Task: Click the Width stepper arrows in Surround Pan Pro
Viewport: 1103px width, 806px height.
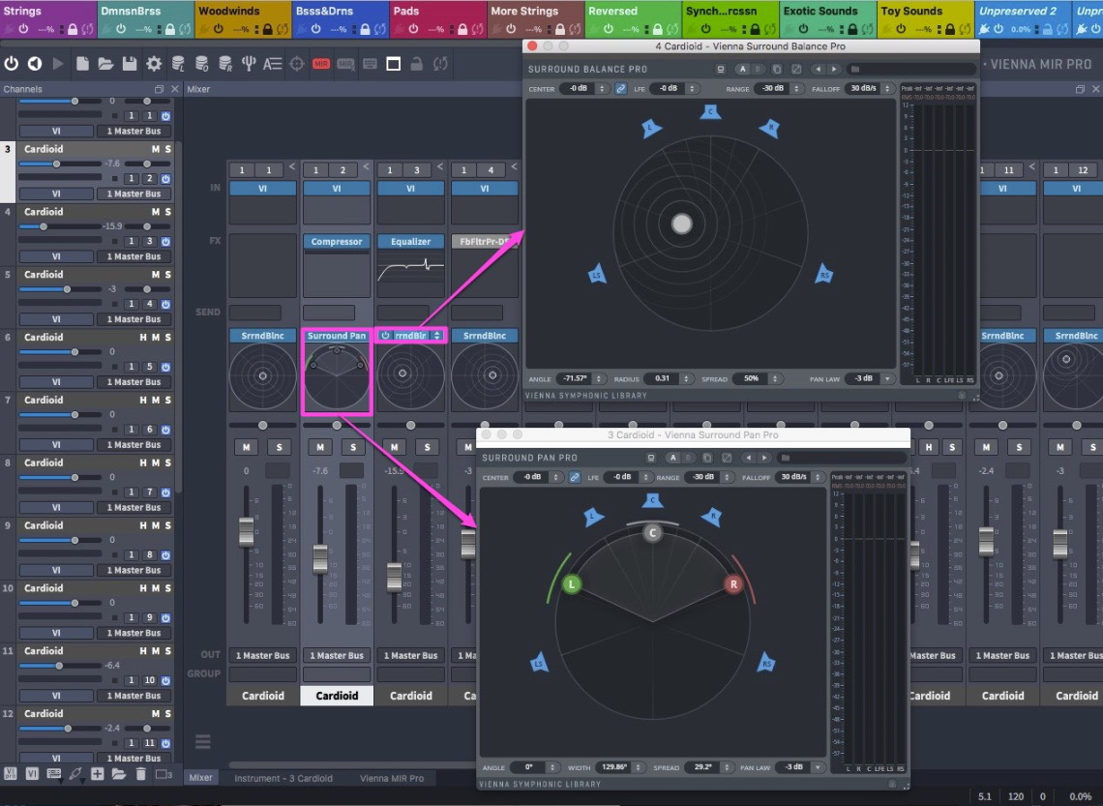Action: tap(638, 767)
